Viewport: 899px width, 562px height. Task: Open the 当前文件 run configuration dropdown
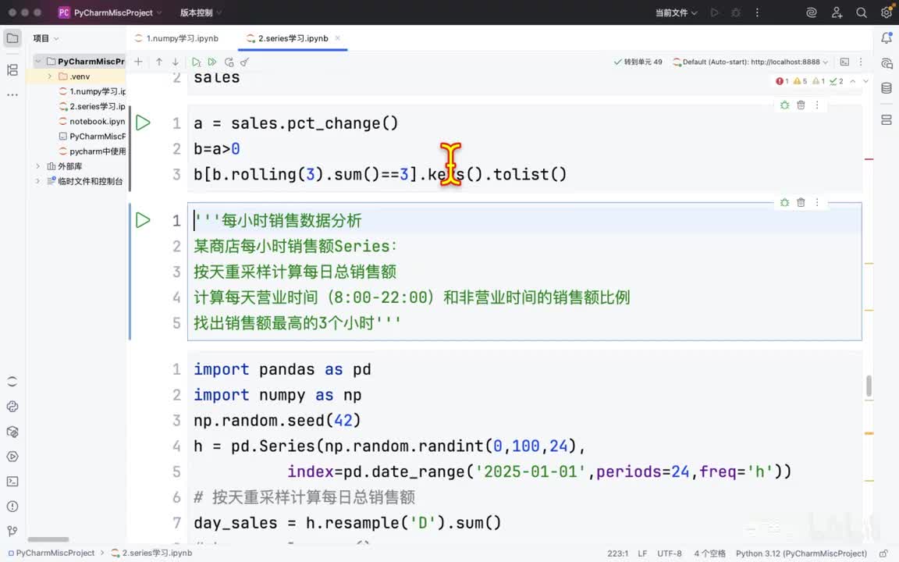(x=677, y=12)
